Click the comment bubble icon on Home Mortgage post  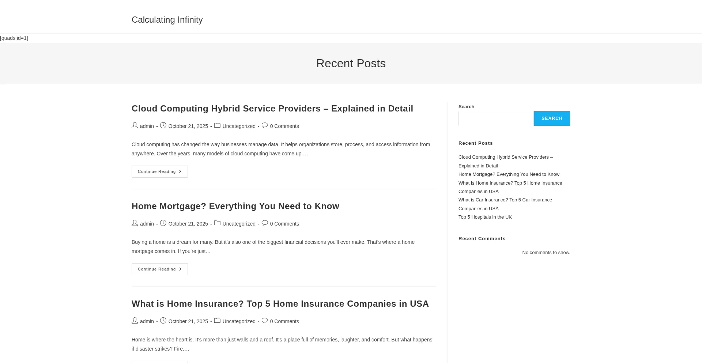tap(265, 223)
